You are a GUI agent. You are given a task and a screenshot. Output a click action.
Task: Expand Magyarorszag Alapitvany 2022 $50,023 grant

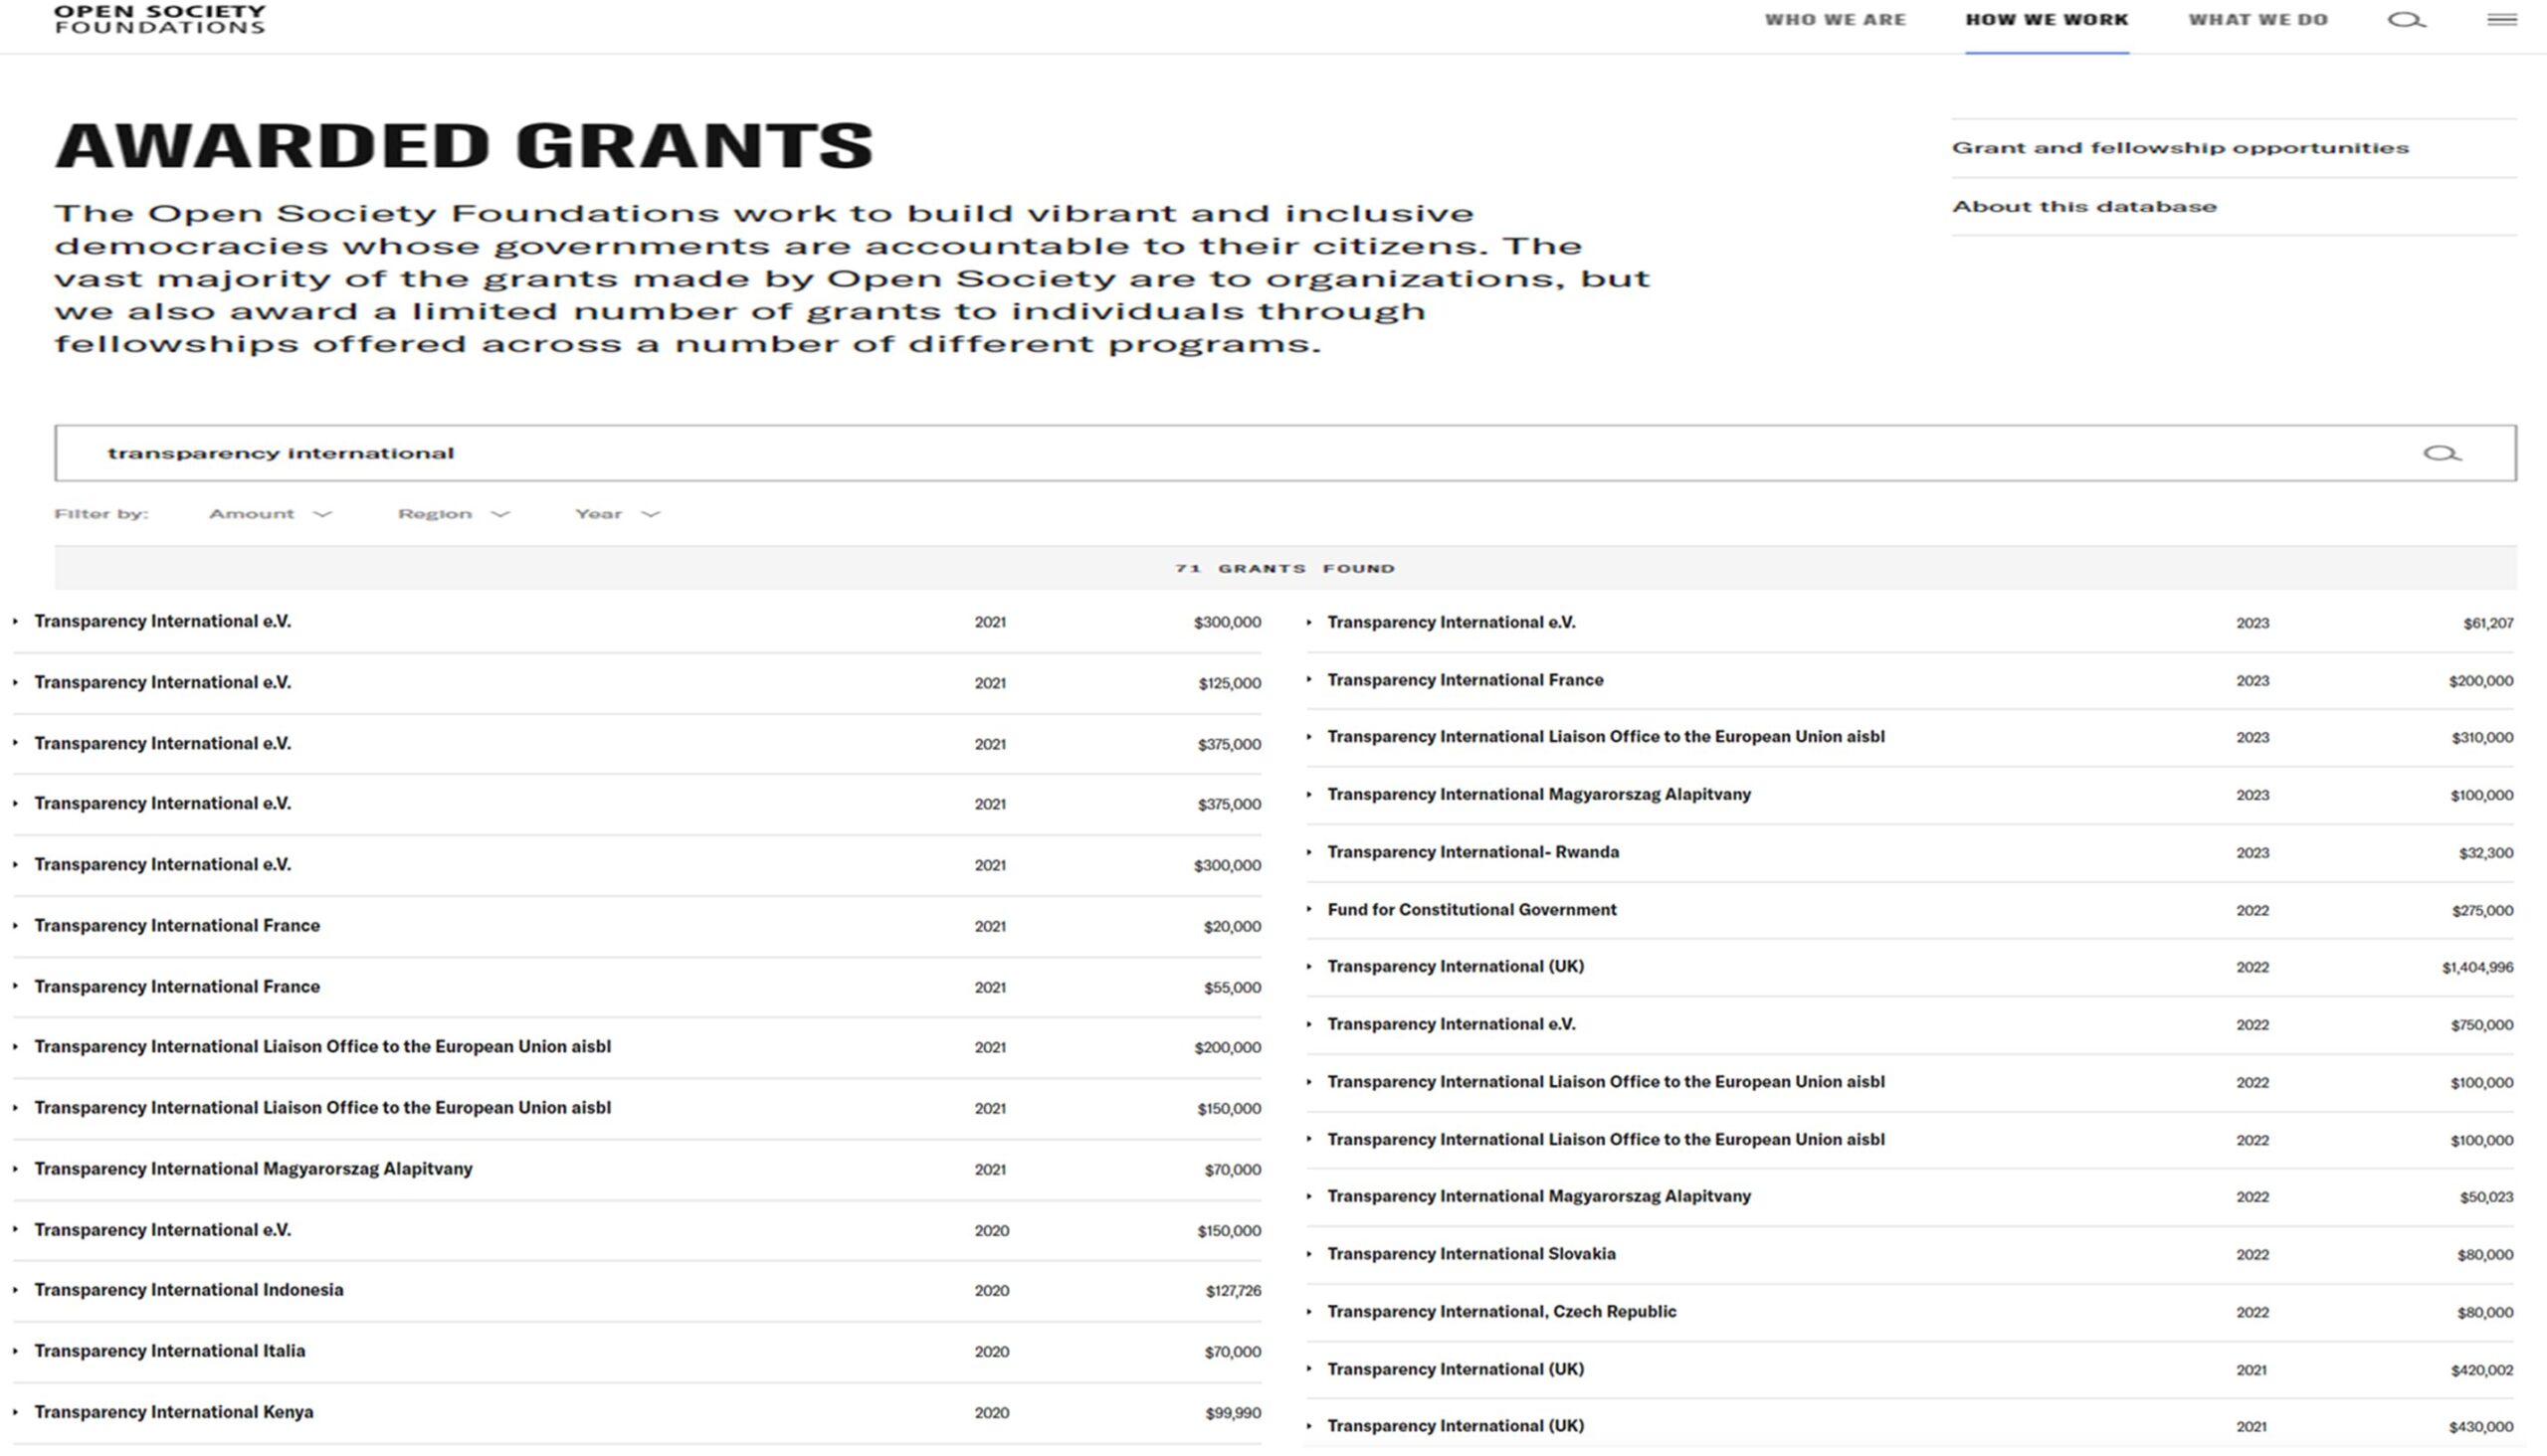pyautogui.click(x=1909, y=1197)
